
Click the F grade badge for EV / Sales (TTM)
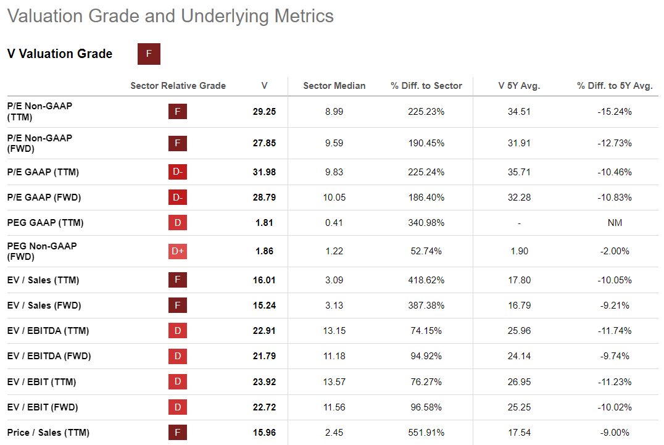[178, 280]
